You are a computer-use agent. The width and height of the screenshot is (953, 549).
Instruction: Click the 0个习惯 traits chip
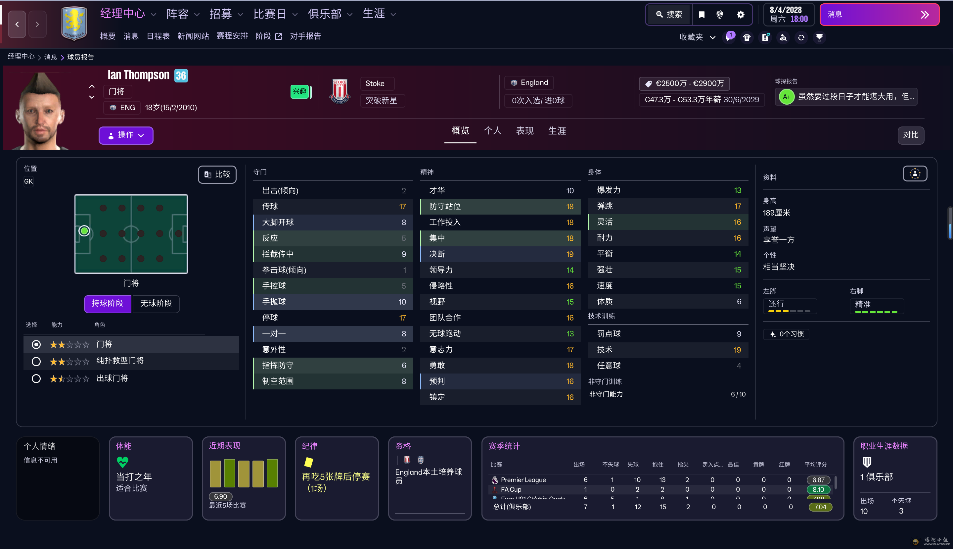(786, 334)
